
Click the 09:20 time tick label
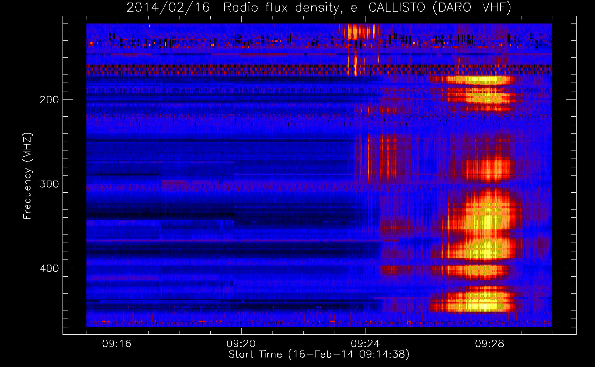pyautogui.click(x=241, y=344)
